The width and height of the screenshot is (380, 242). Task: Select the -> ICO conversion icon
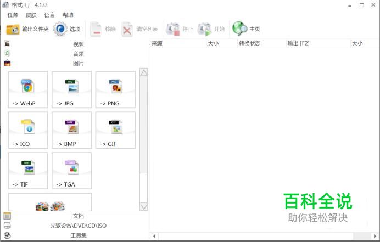pos(28,130)
